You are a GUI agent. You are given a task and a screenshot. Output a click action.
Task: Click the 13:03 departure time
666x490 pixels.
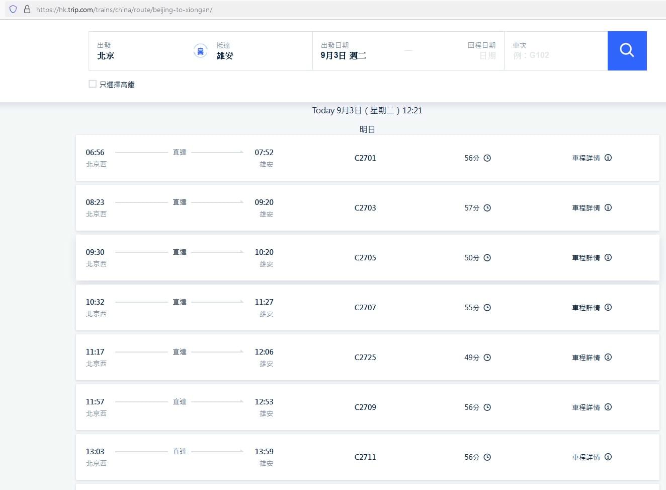[95, 452]
